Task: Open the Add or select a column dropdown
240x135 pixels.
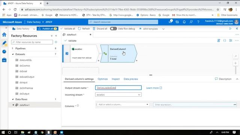Action: (123, 105)
